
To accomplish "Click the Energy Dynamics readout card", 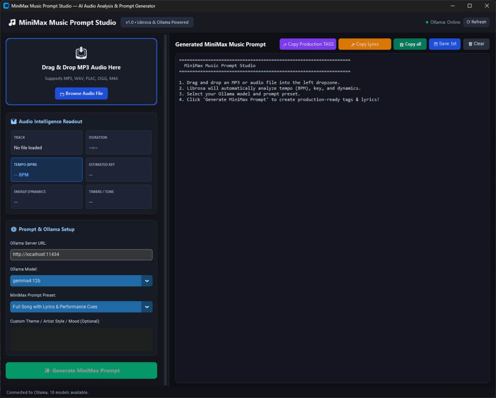I will (46, 196).
